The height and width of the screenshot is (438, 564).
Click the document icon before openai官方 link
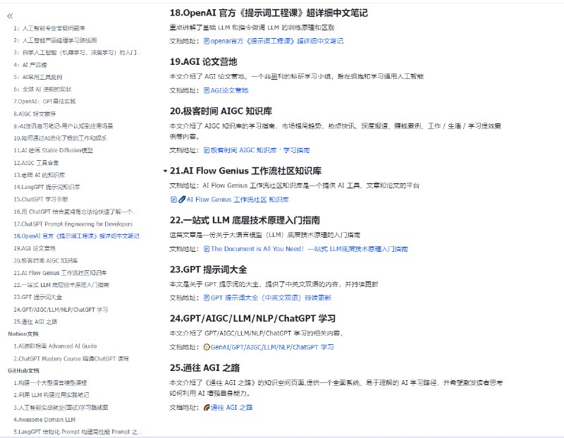207,41
